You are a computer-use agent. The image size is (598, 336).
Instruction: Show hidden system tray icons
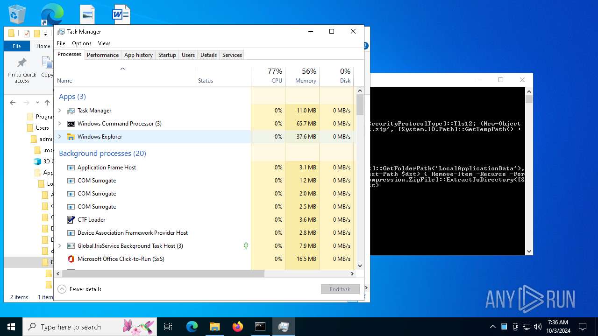(492, 327)
